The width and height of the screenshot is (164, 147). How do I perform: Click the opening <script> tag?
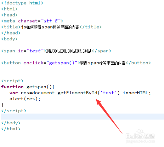(12, 81)
